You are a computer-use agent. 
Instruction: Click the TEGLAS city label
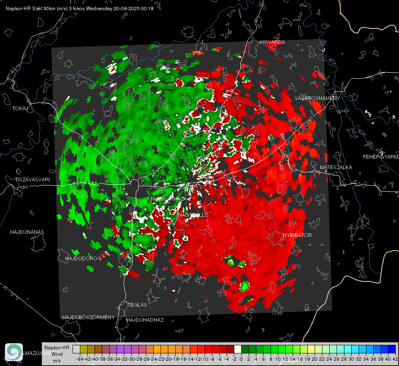point(137,305)
